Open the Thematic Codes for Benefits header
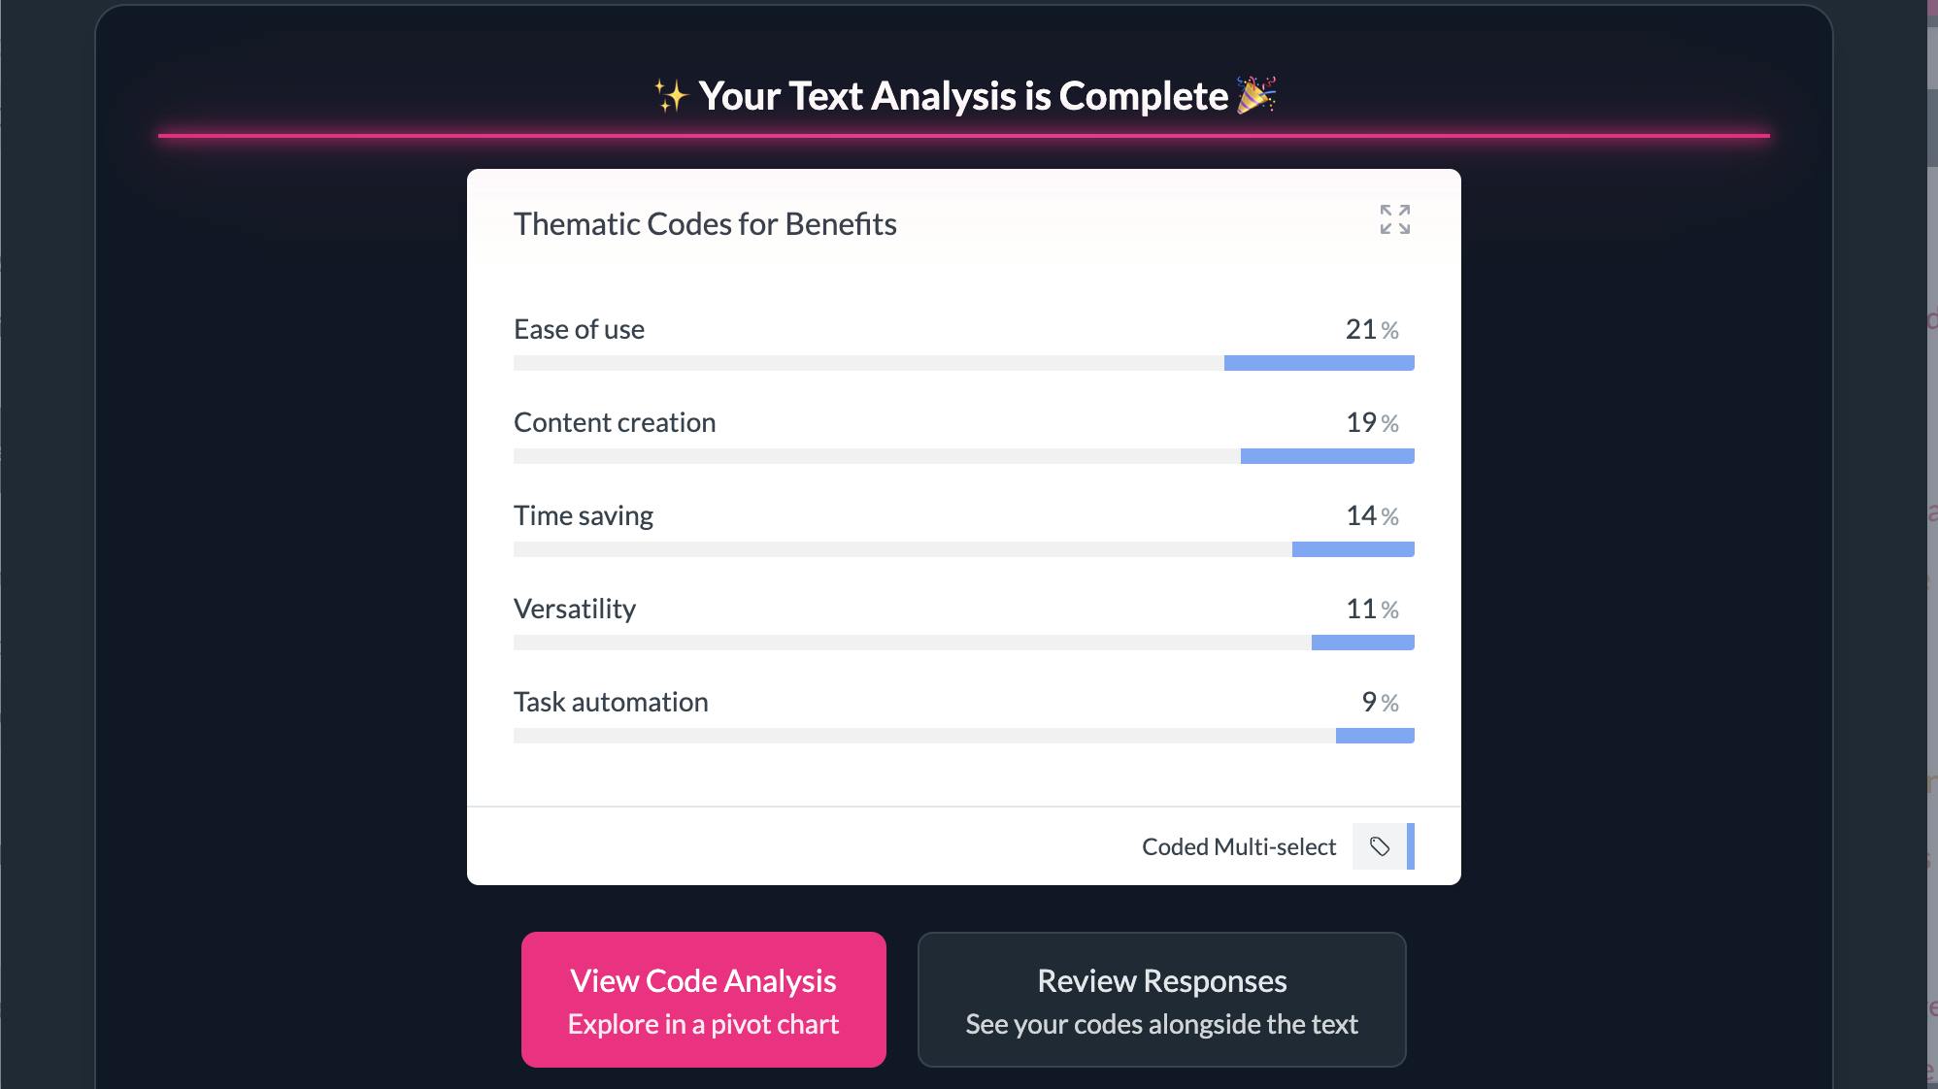Screen dimensions: 1938x1089 pyautogui.click(x=705, y=223)
